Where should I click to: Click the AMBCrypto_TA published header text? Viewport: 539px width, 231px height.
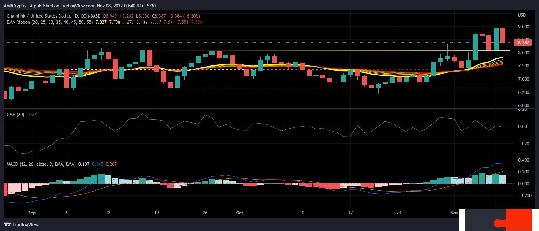(80, 6)
